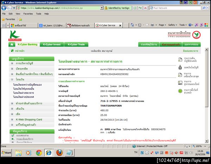The height and width of the screenshot is (164, 211).
Task: Click the ออกจากระบบ logout button
Action: click(x=191, y=44)
